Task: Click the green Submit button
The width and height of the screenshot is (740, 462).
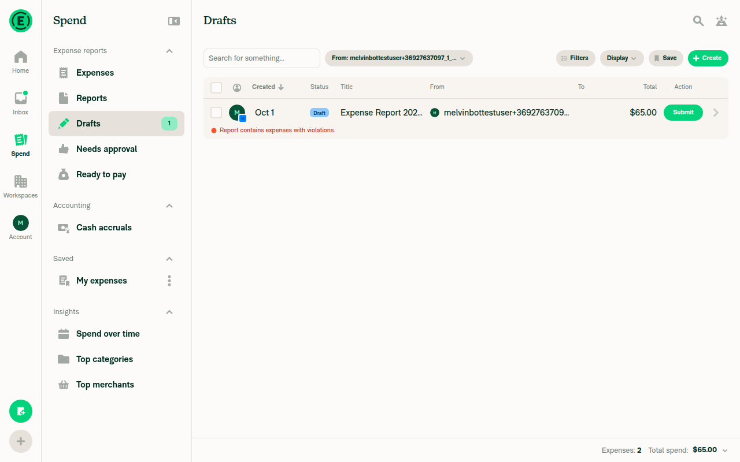Action: point(683,113)
